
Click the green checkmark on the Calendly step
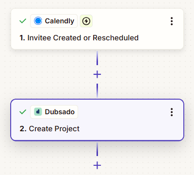pyautogui.click(x=23, y=21)
